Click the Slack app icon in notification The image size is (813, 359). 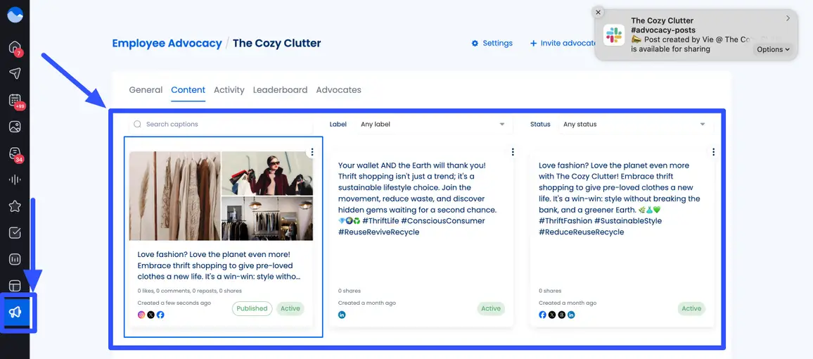tap(614, 35)
